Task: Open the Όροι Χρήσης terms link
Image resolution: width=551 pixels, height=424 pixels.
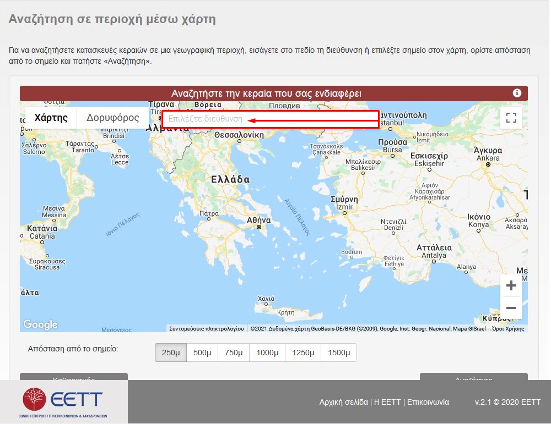Action: [x=508, y=328]
